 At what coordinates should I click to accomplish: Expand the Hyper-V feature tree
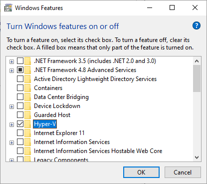pos(11,124)
